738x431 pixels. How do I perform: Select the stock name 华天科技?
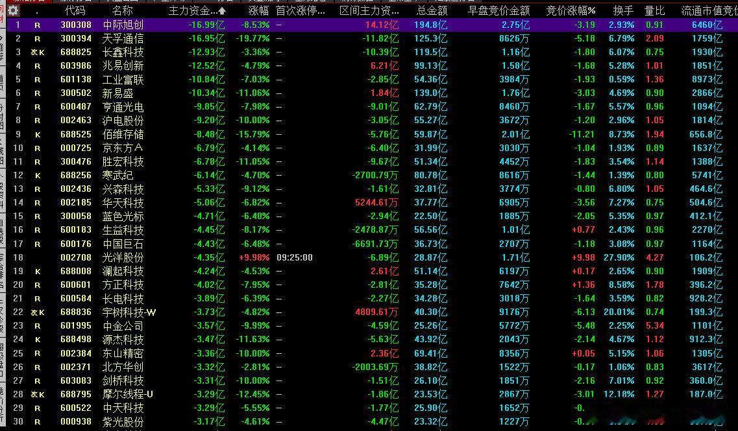123,203
